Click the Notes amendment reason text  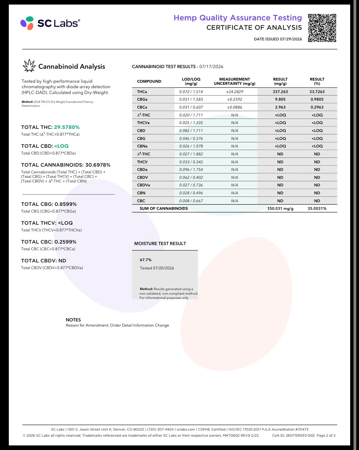[x=117, y=325]
